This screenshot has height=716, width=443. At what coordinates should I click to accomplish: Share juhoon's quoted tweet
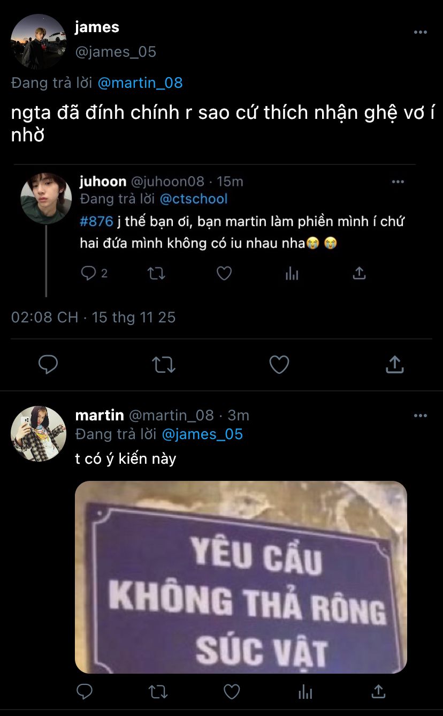359,273
